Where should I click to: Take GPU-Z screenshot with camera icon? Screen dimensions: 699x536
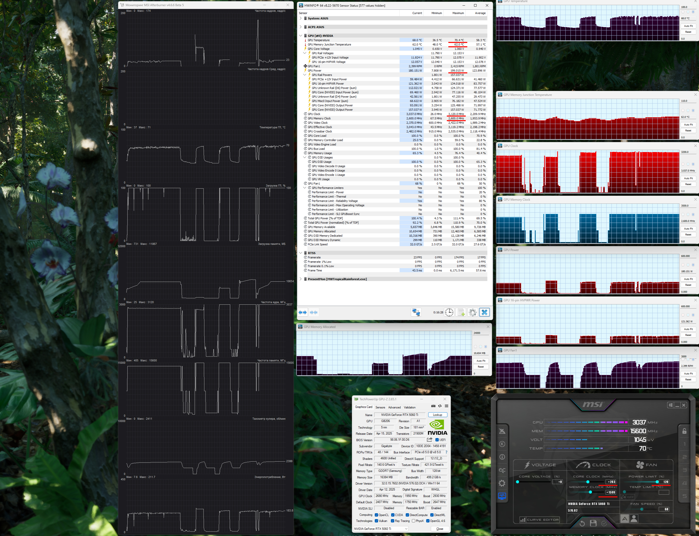[433, 406]
